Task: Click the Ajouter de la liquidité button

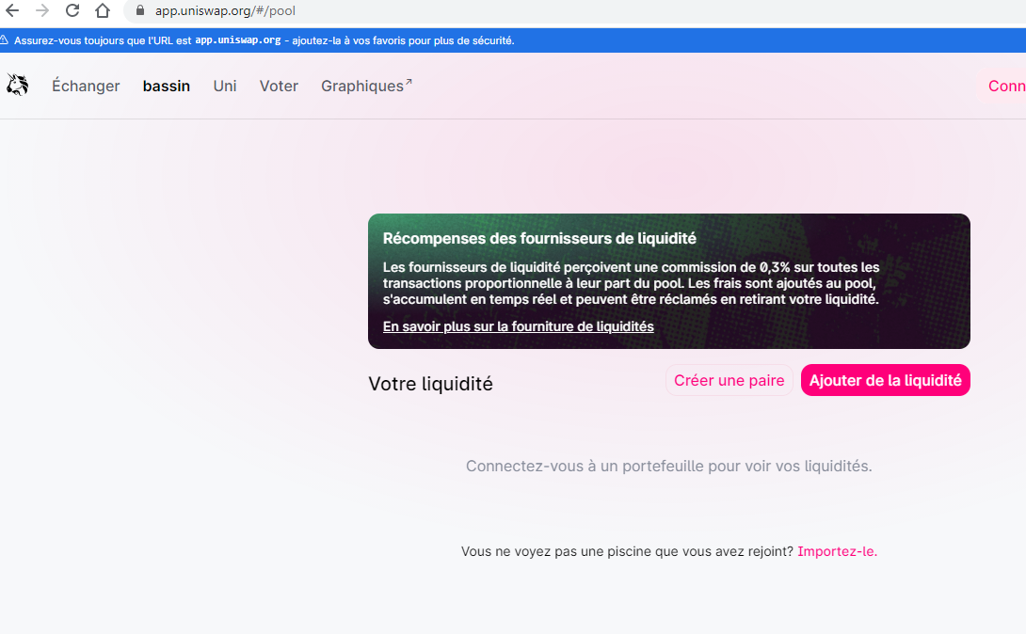Action: (885, 381)
